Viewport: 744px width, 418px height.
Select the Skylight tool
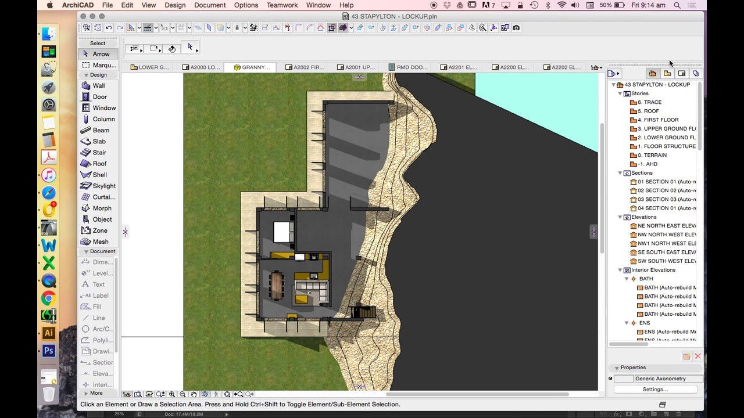click(x=98, y=186)
